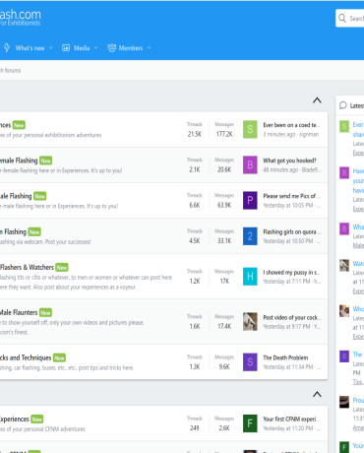Collapse the category containing the CFNM experiences forum

(317, 394)
